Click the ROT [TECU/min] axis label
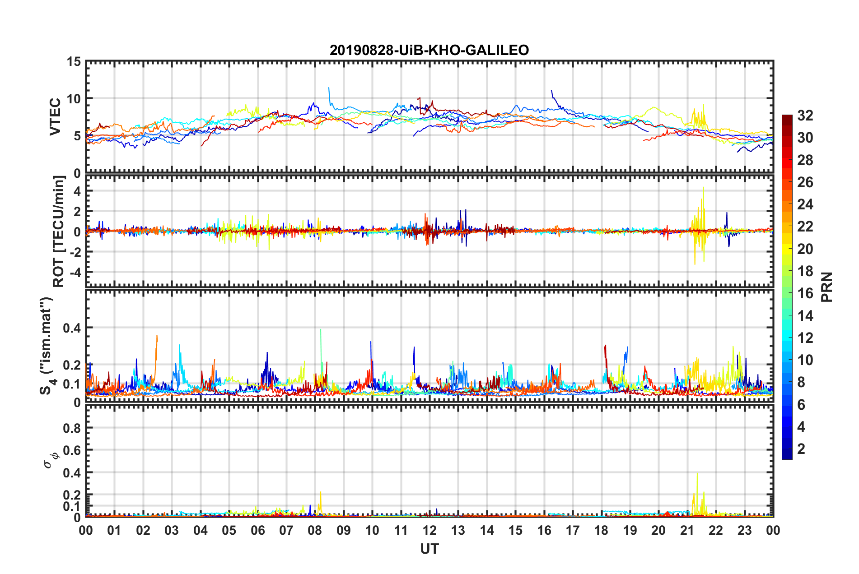The height and width of the screenshot is (574, 859). (x=59, y=231)
